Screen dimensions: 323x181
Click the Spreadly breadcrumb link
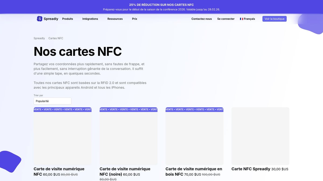click(x=39, y=38)
